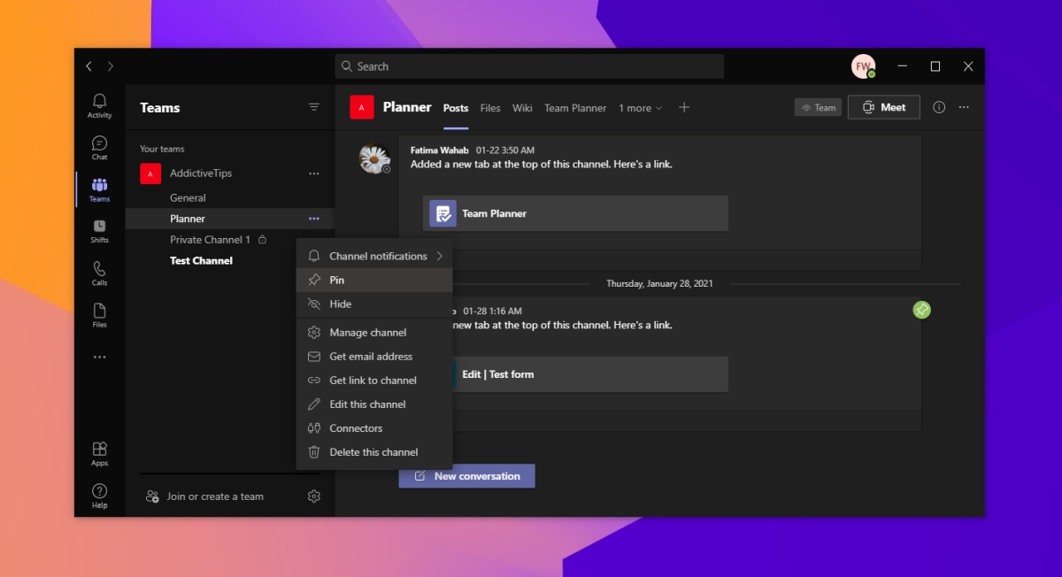Select Delete this channel menu entry
1062x577 pixels.
[x=373, y=452]
